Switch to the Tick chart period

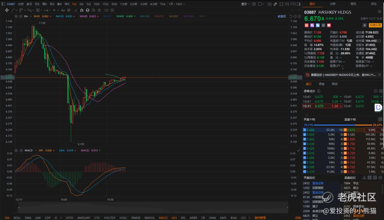[x=163, y=4]
